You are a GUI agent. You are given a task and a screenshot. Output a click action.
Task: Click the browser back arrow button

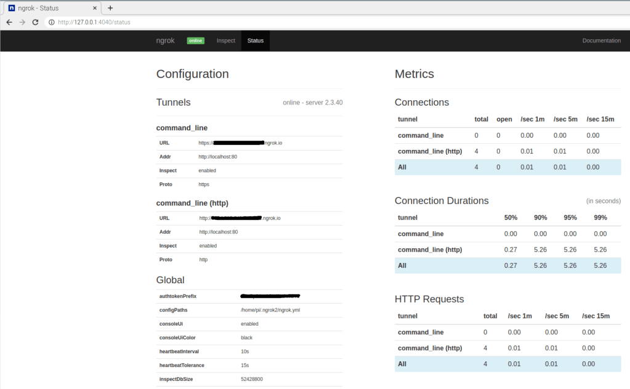coord(9,22)
